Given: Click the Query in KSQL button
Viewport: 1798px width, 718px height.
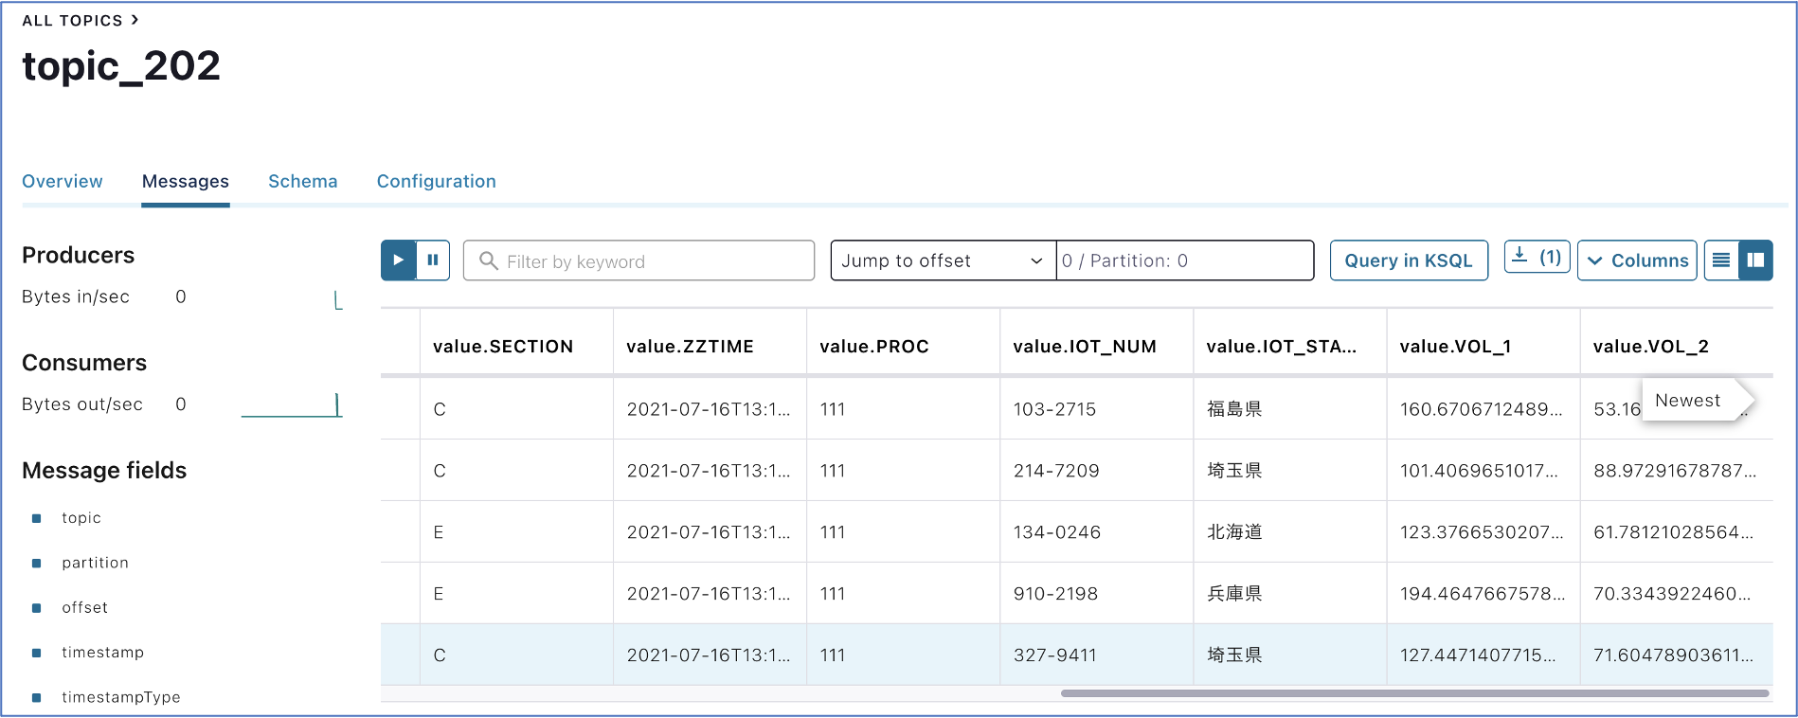Looking at the screenshot, I should pos(1409,260).
